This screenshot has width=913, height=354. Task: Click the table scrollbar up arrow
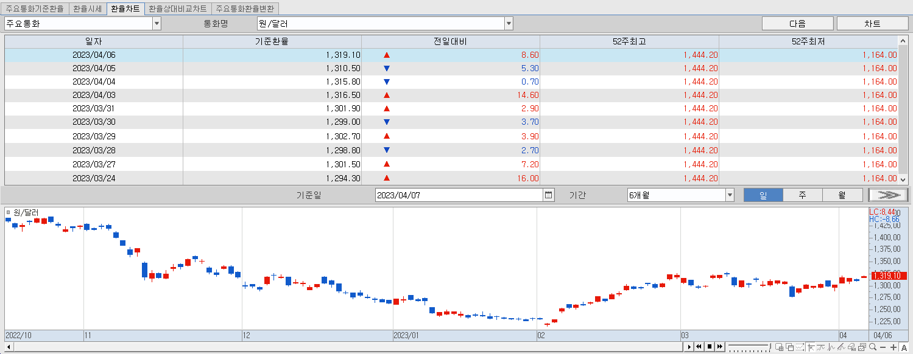point(903,41)
